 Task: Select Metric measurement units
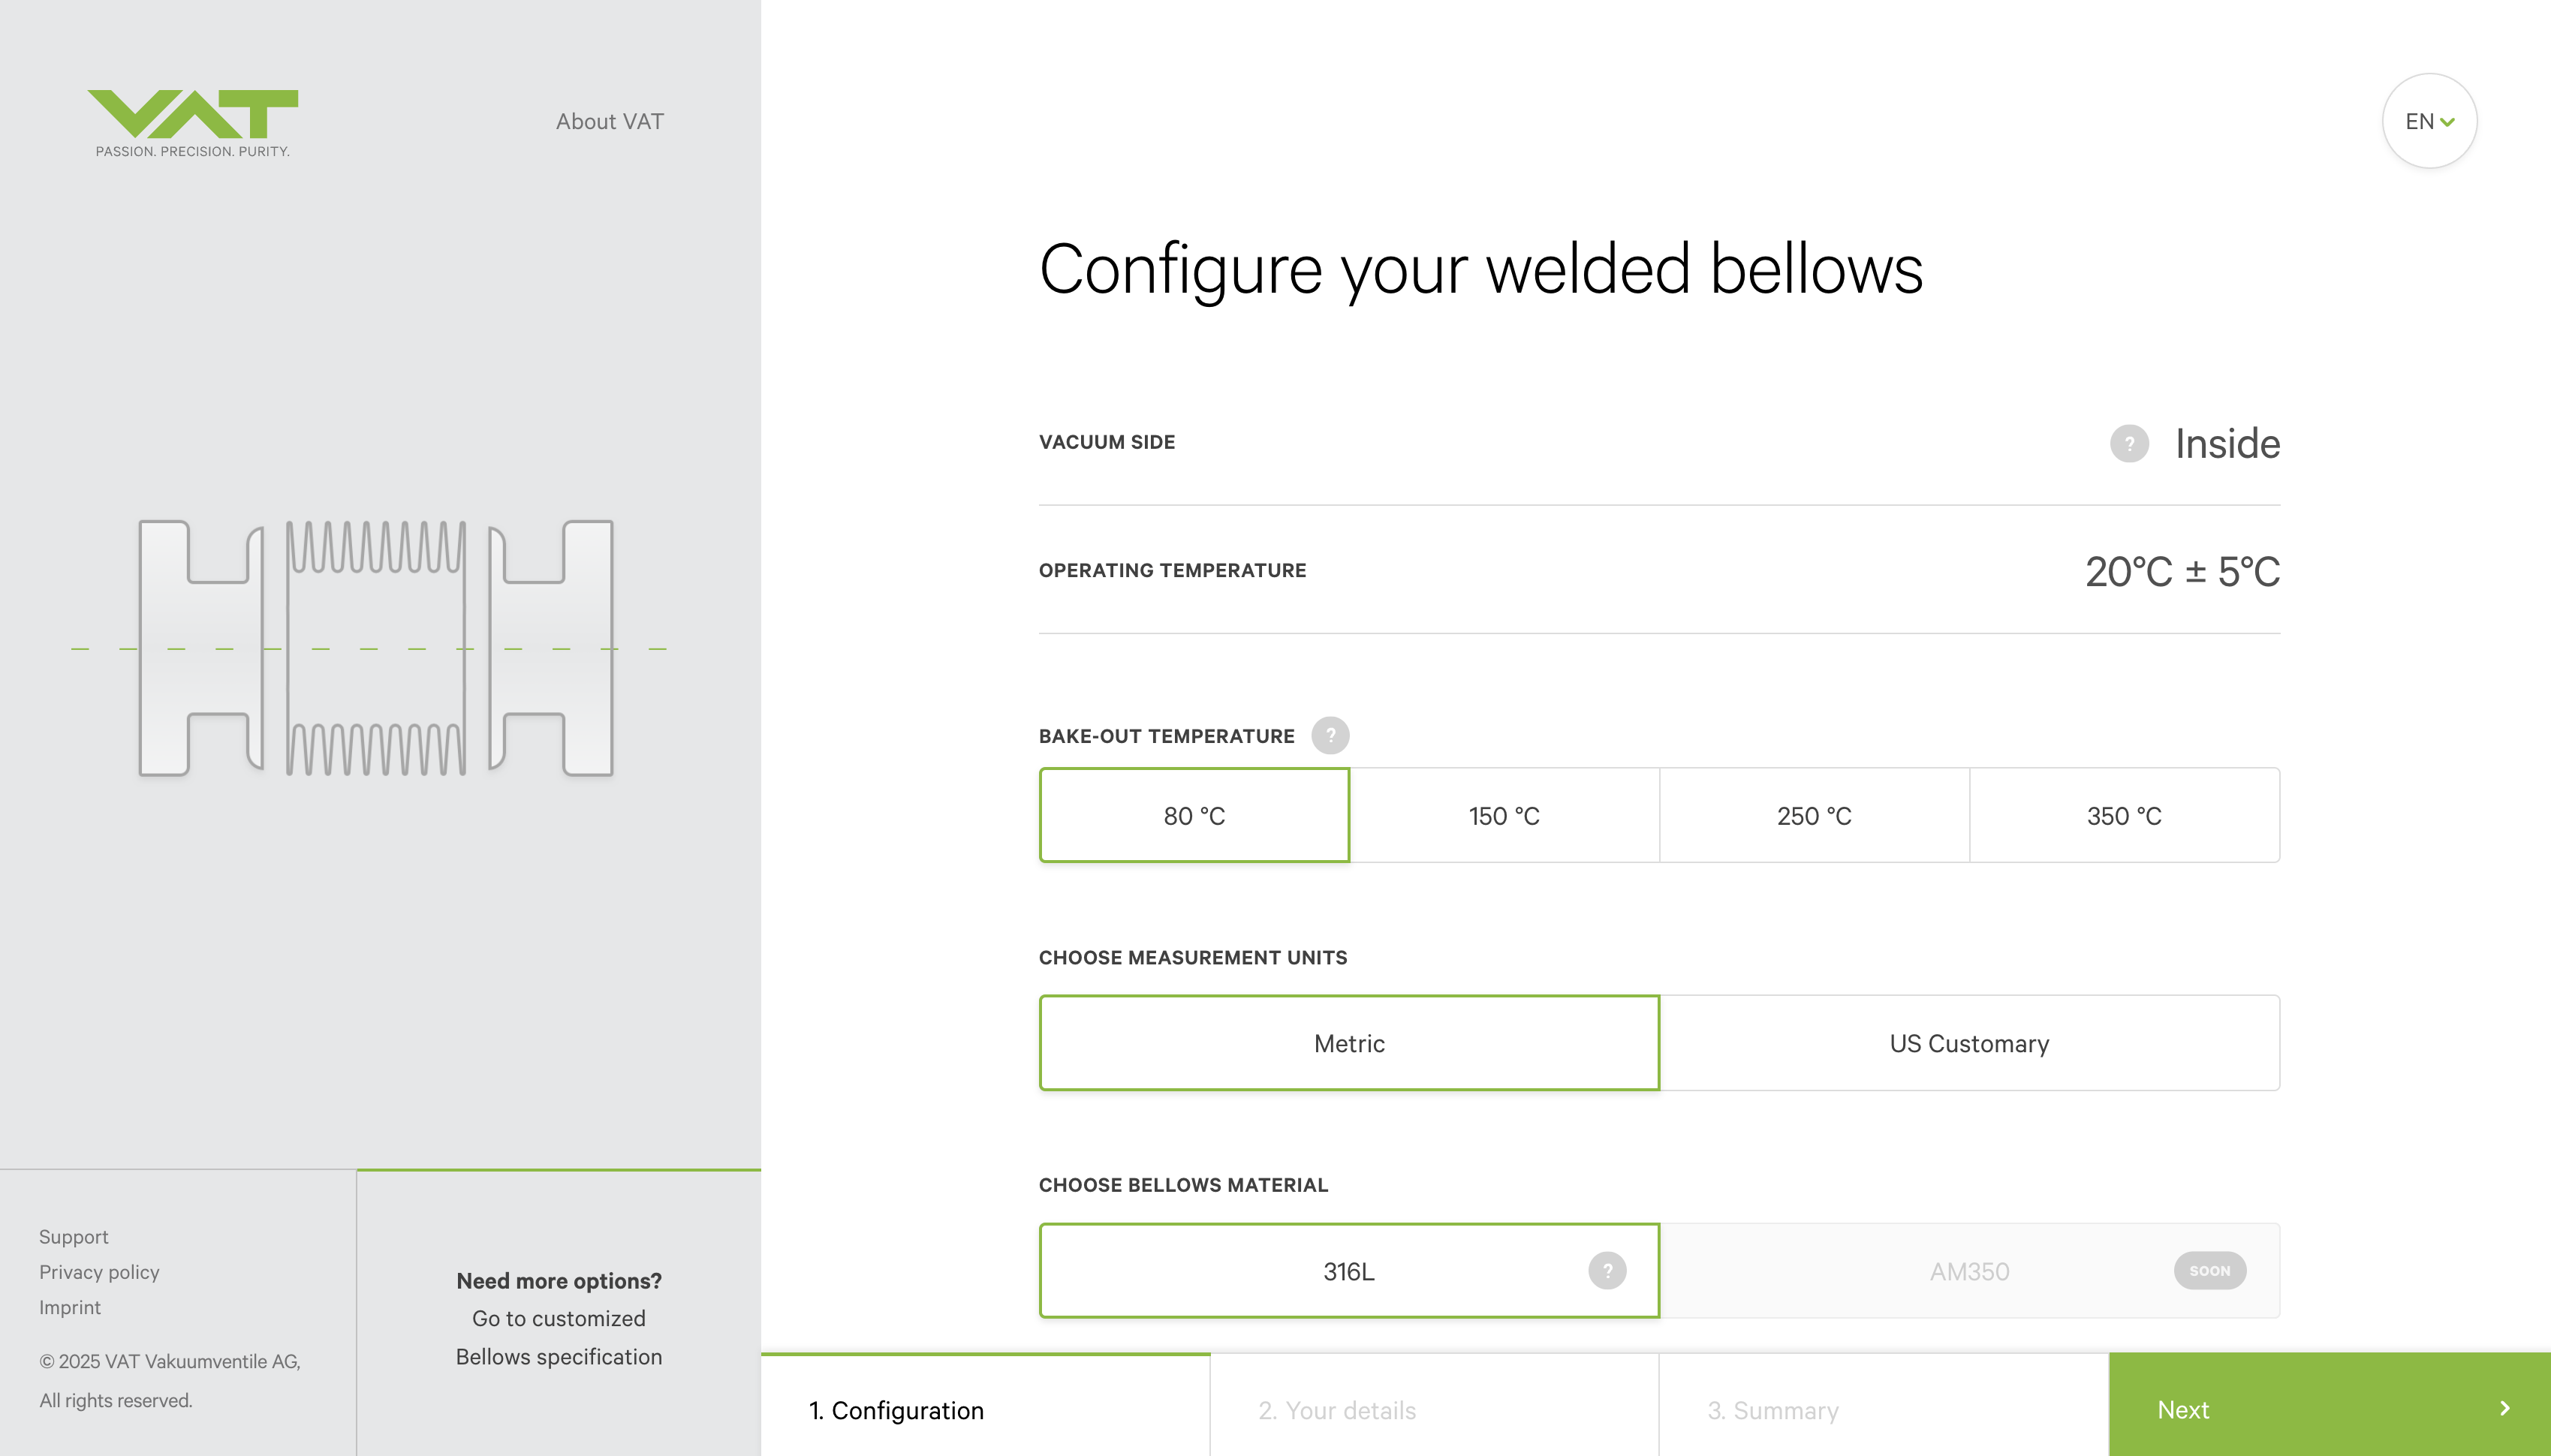coord(1349,1043)
